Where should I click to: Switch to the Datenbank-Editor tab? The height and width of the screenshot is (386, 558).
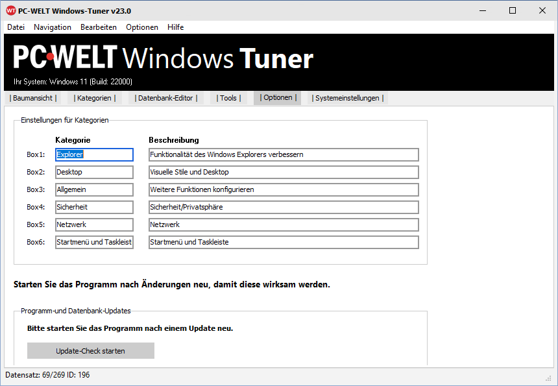pyautogui.click(x=165, y=98)
